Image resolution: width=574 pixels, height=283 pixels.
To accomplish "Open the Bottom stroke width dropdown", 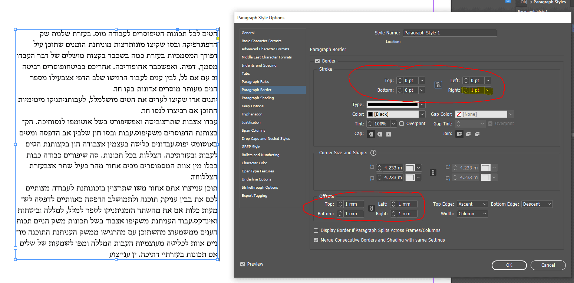I will (x=421, y=90).
